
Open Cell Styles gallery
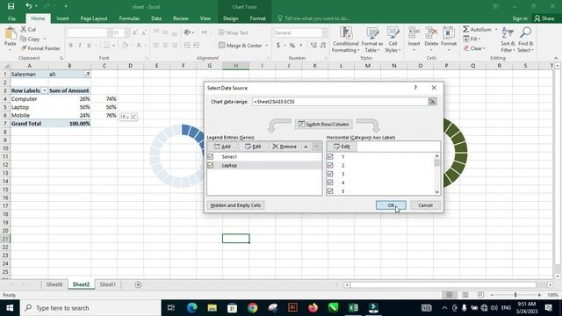point(393,39)
